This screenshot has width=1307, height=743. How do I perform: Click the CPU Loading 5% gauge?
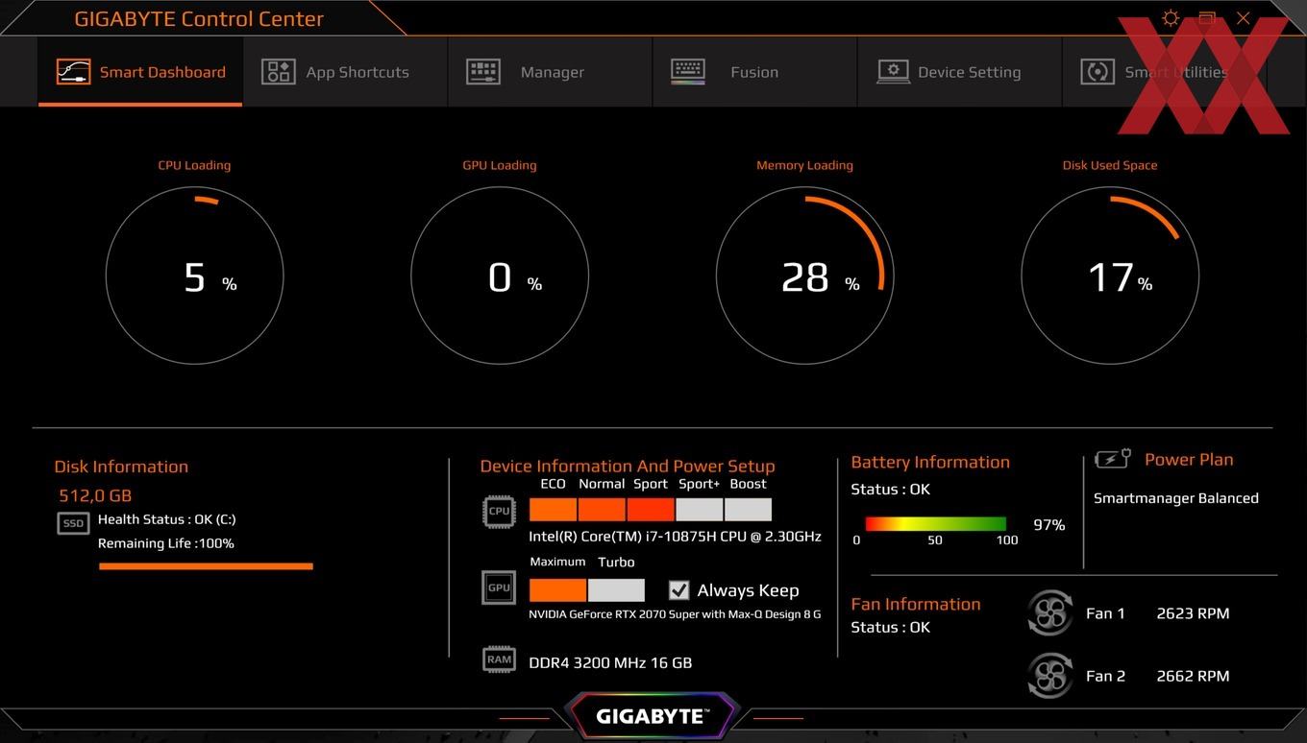pos(194,276)
